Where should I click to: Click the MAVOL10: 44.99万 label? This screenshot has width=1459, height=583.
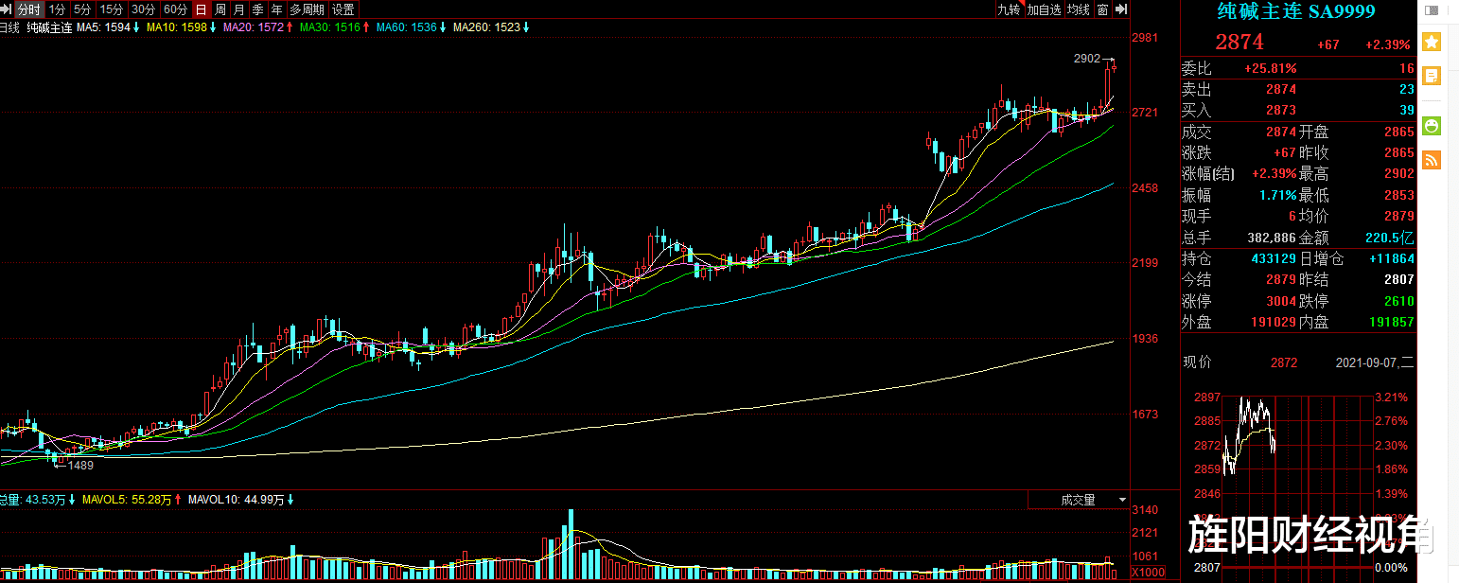pos(241,499)
